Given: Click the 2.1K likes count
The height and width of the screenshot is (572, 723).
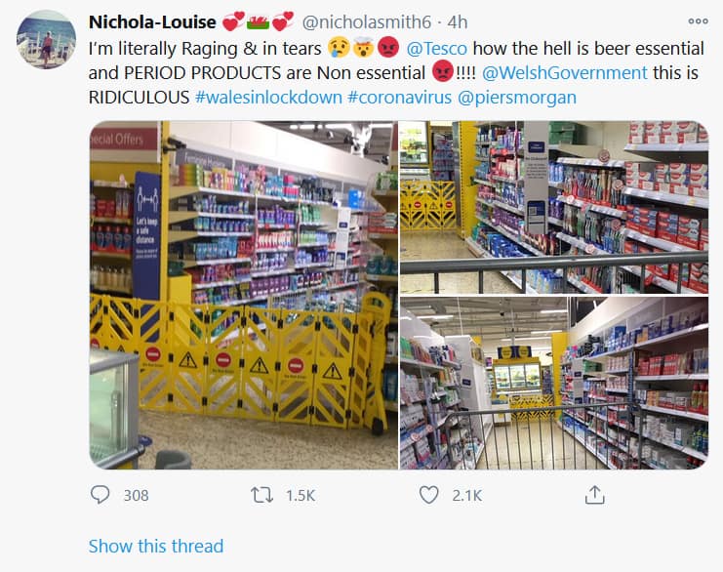Looking at the screenshot, I should point(466,496).
